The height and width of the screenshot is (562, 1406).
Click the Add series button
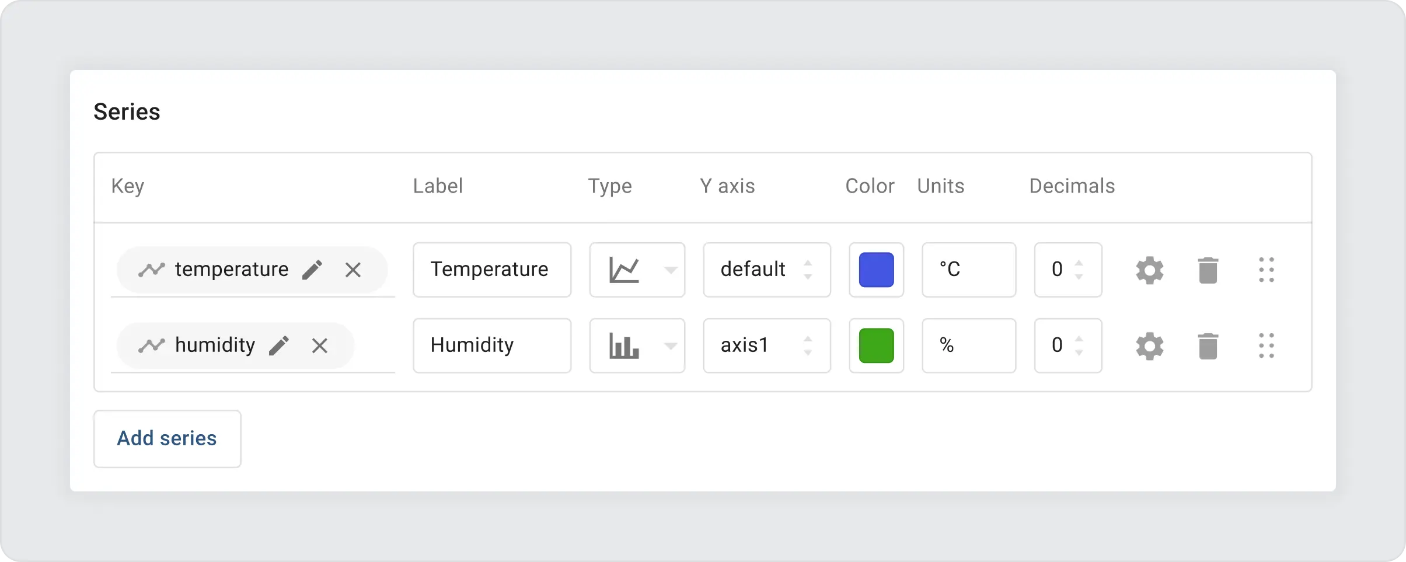pos(167,438)
